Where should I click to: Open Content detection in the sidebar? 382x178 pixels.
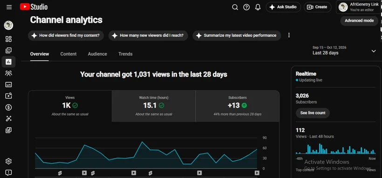point(8,96)
